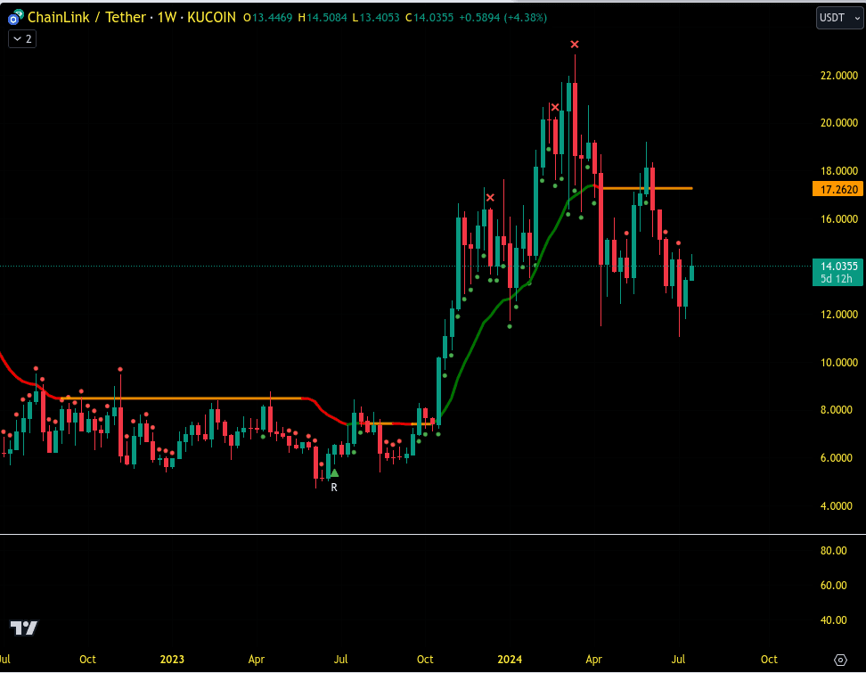Click the 5d 12h candle countdown
The image size is (866, 673).
(x=837, y=278)
